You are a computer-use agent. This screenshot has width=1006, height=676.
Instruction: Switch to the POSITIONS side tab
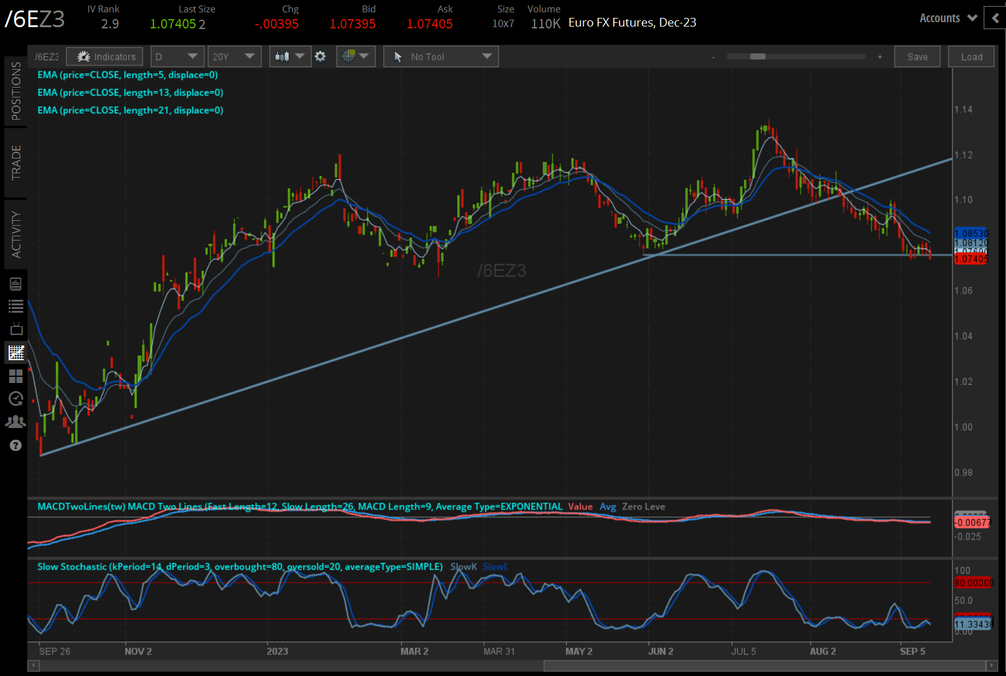click(x=16, y=91)
